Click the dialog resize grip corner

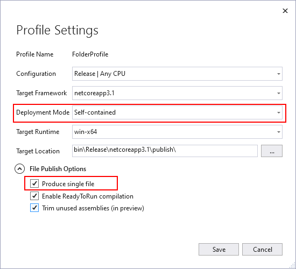pos(292,265)
